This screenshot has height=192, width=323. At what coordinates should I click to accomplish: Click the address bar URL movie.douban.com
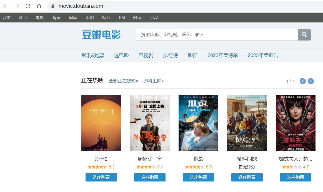tap(81, 6)
